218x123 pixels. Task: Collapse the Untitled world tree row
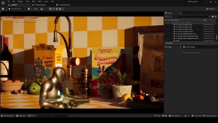coord(173,23)
